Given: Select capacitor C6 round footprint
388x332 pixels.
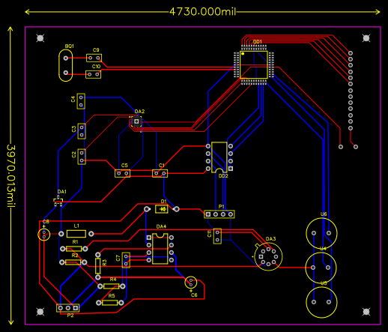Looking at the screenshot, I should point(191,283).
